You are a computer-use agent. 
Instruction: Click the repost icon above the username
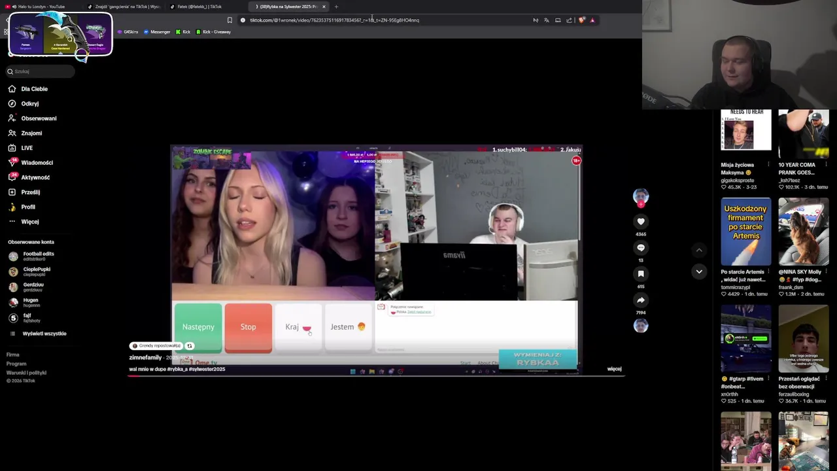[x=190, y=346]
